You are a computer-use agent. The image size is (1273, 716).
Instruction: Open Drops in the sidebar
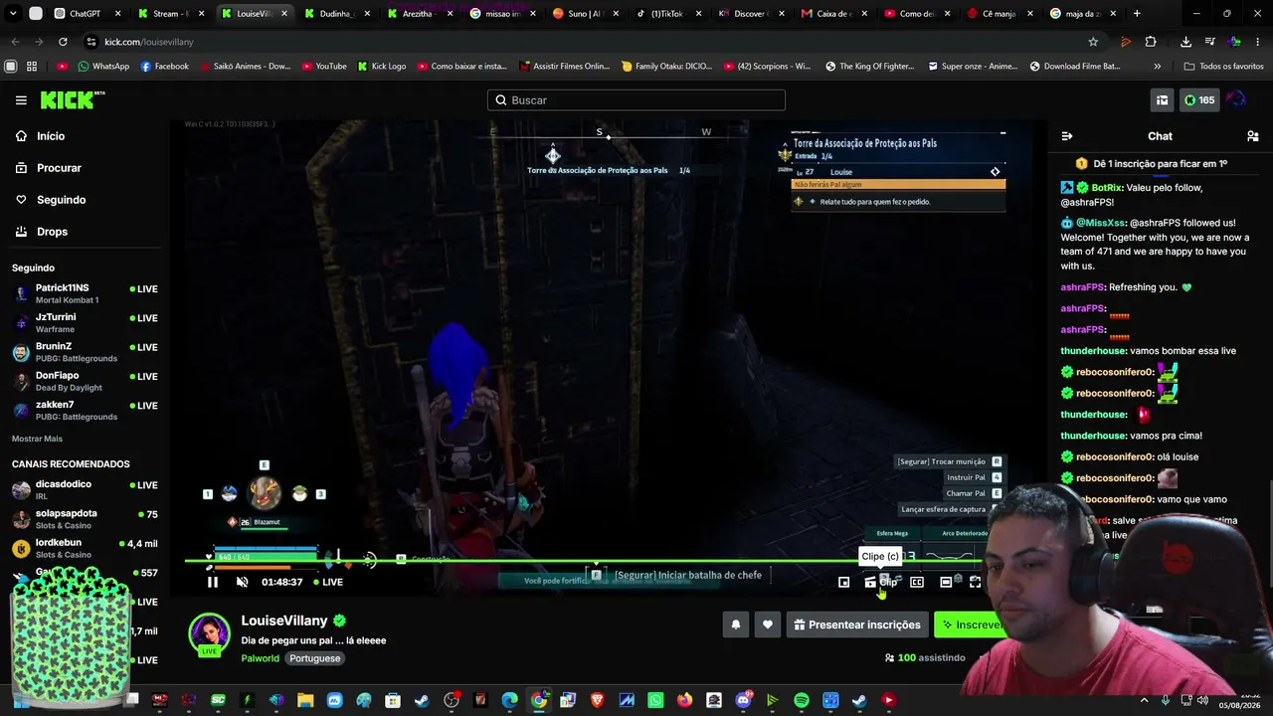coord(52,232)
